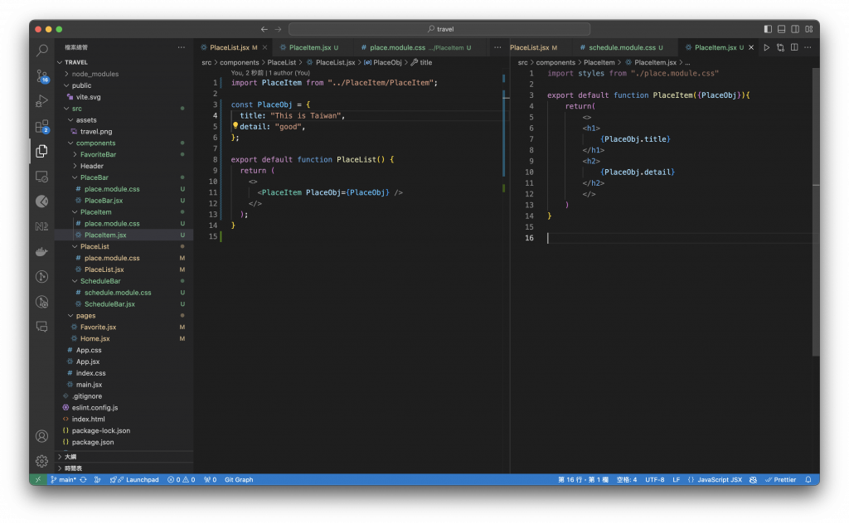Open Source Control view with 16 badge
Screen dimensions: 849x524
pyautogui.click(x=41, y=75)
